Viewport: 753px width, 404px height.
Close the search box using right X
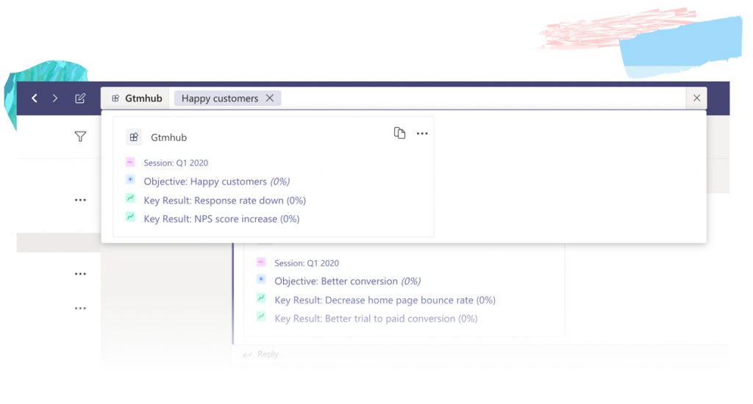[697, 98]
